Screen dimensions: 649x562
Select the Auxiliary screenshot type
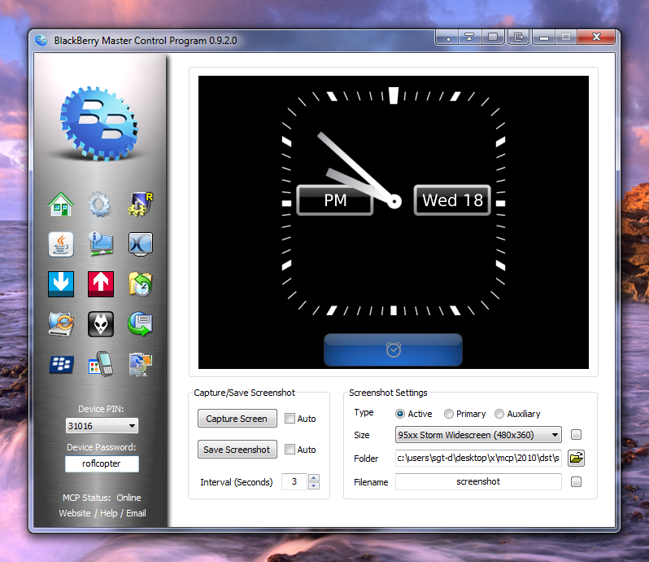click(499, 414)
